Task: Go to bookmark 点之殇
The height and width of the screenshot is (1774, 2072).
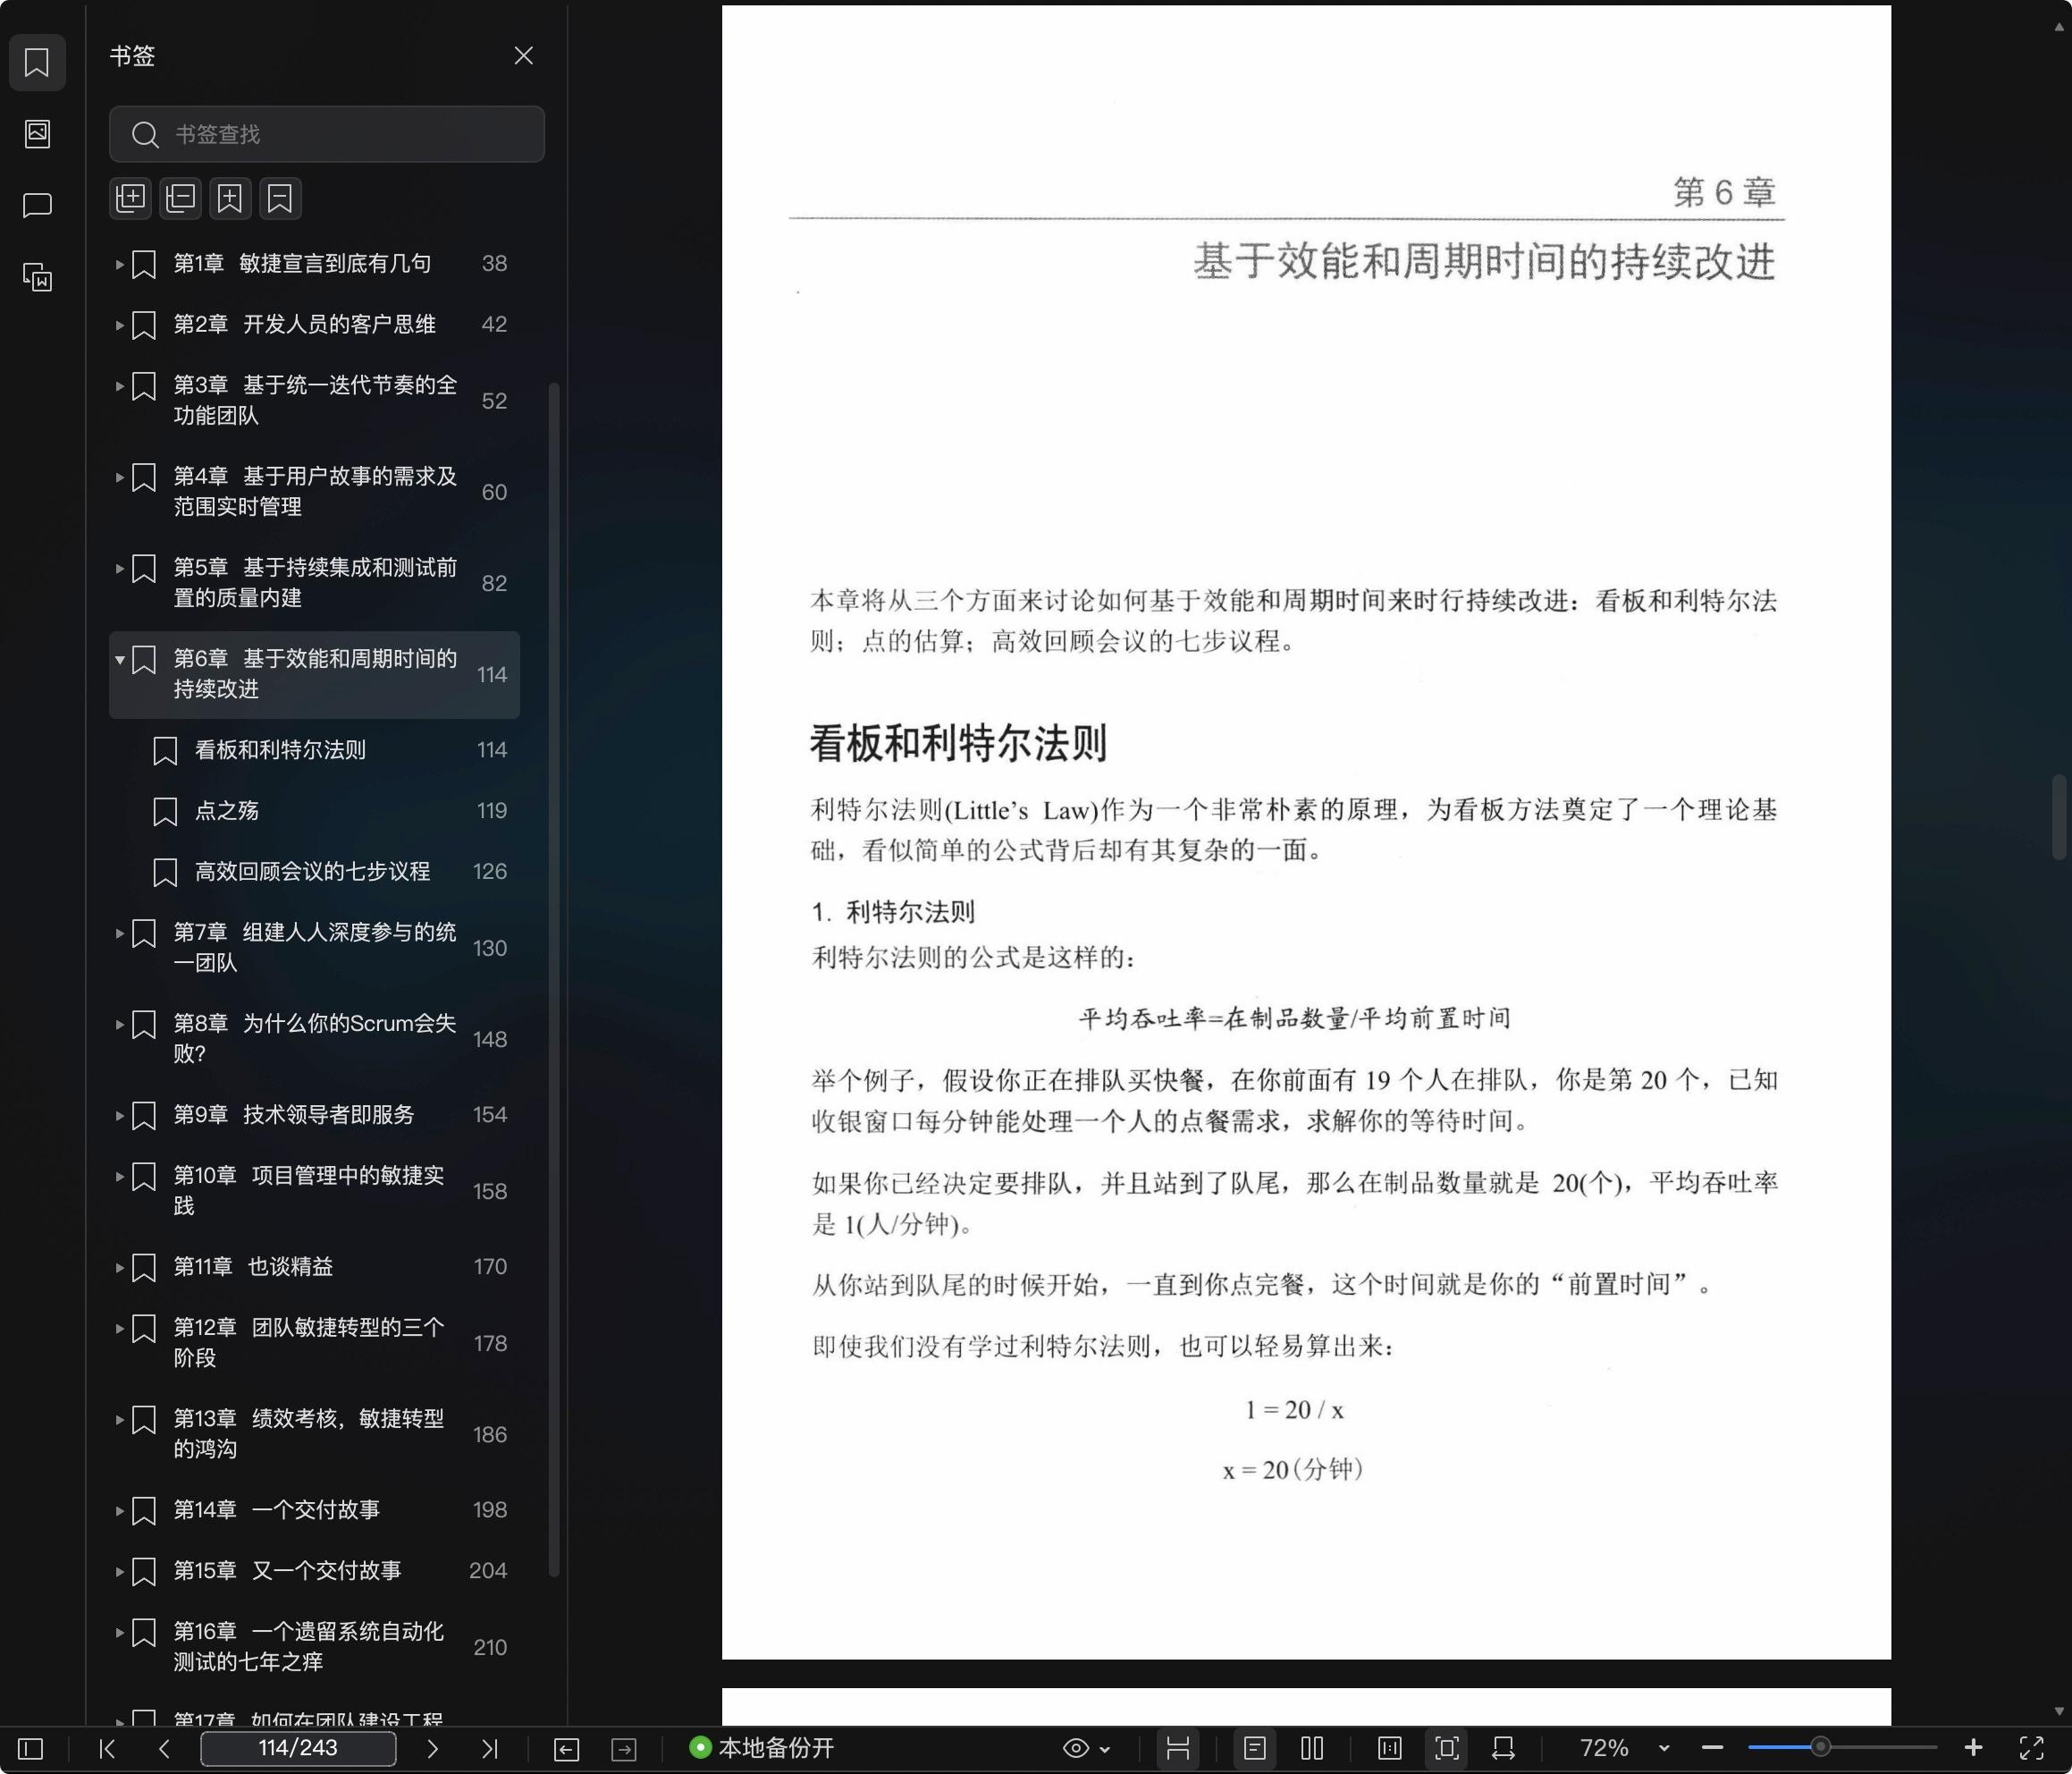Action: [x=314, y=810]
